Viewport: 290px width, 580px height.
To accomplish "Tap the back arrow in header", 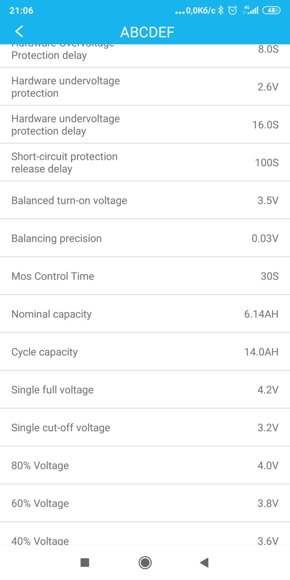I will point(19,31).
